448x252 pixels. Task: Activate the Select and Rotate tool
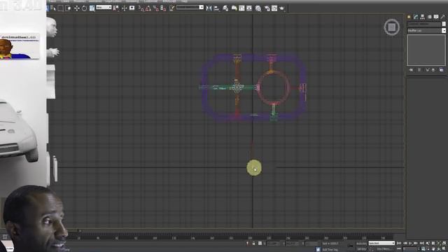[84, 8]
